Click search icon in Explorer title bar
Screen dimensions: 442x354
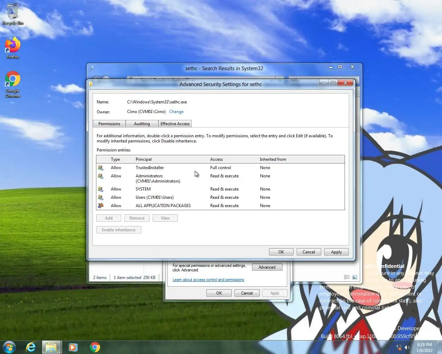click(x=92, y=68)
